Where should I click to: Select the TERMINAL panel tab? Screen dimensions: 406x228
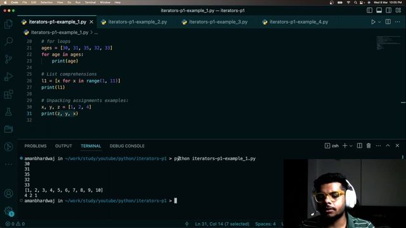(91, 146)
